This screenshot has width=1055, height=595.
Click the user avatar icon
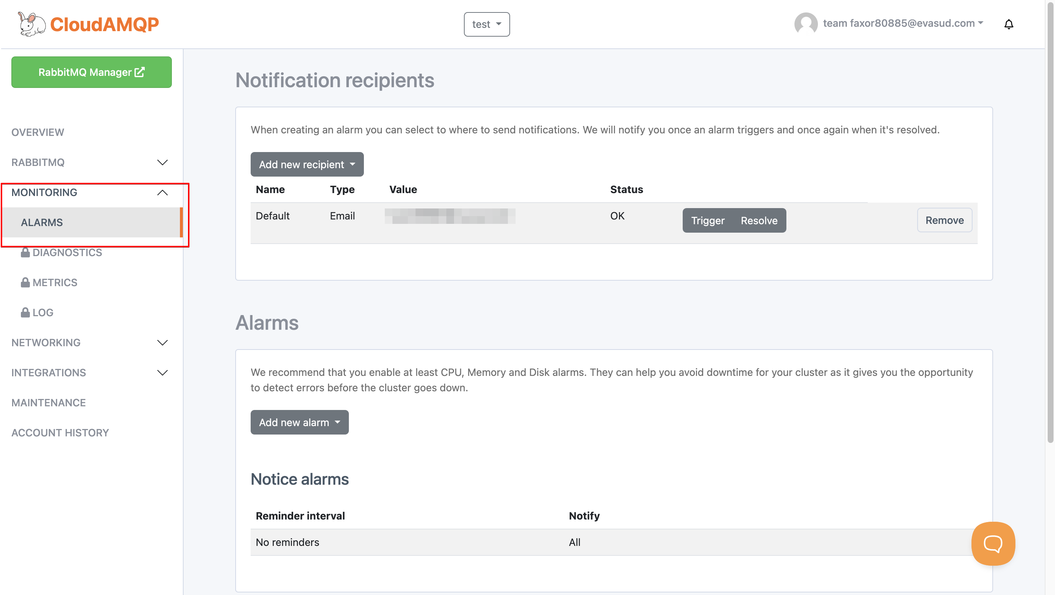pos(807,23)
